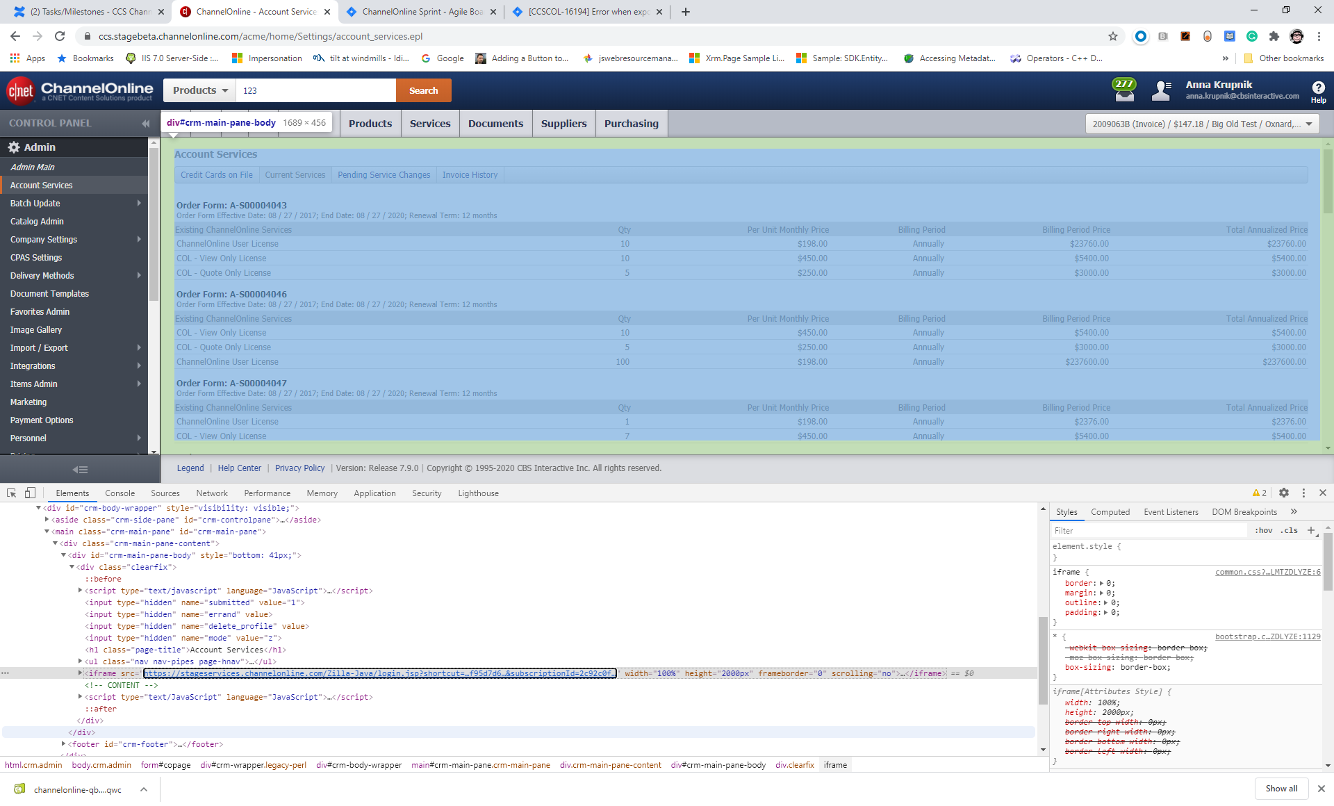Open Credit Cards on File tab

(217, 175)
